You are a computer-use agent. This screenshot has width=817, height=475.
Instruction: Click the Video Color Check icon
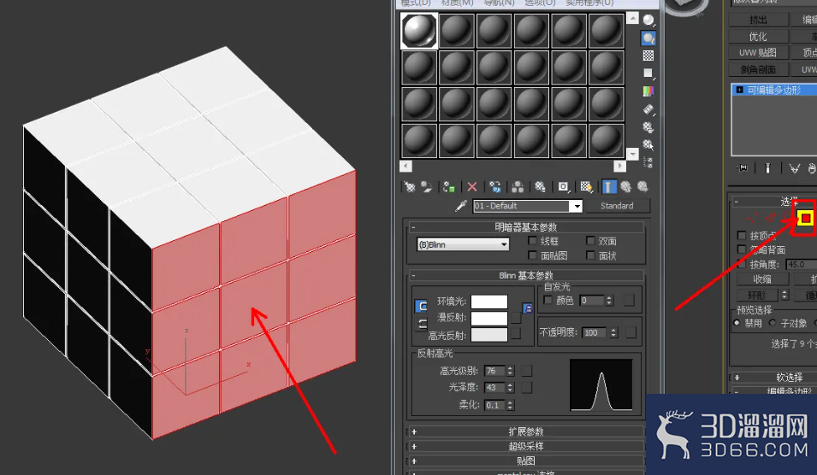point(648,91)
